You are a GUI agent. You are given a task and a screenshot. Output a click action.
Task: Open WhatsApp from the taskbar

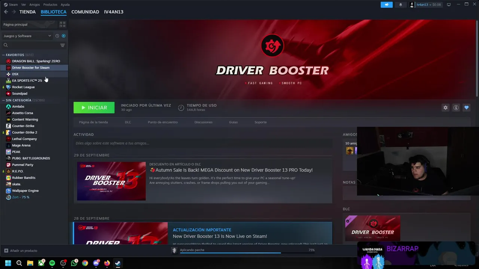tap(74, 263)
